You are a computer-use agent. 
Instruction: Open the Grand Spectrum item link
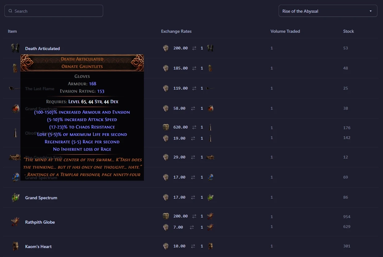point(41,197)
